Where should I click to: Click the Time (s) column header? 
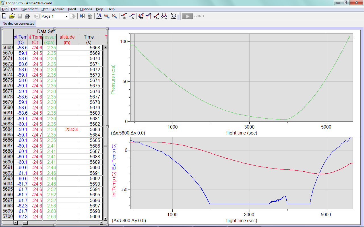(x=89, y=39)
